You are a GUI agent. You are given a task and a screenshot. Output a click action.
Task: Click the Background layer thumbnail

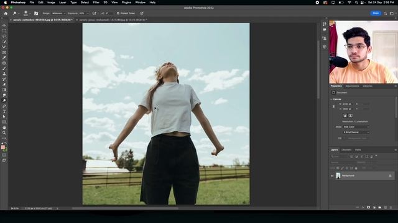click(338, 175)
